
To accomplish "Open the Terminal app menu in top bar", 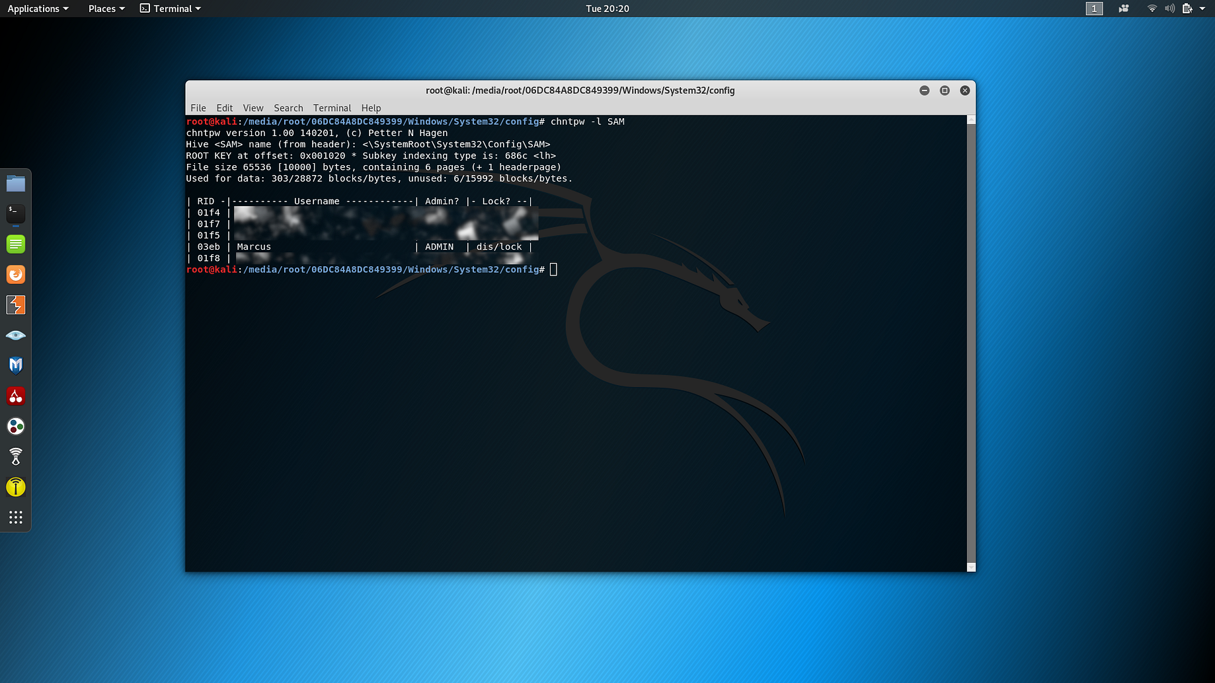I will coord(171,9).
